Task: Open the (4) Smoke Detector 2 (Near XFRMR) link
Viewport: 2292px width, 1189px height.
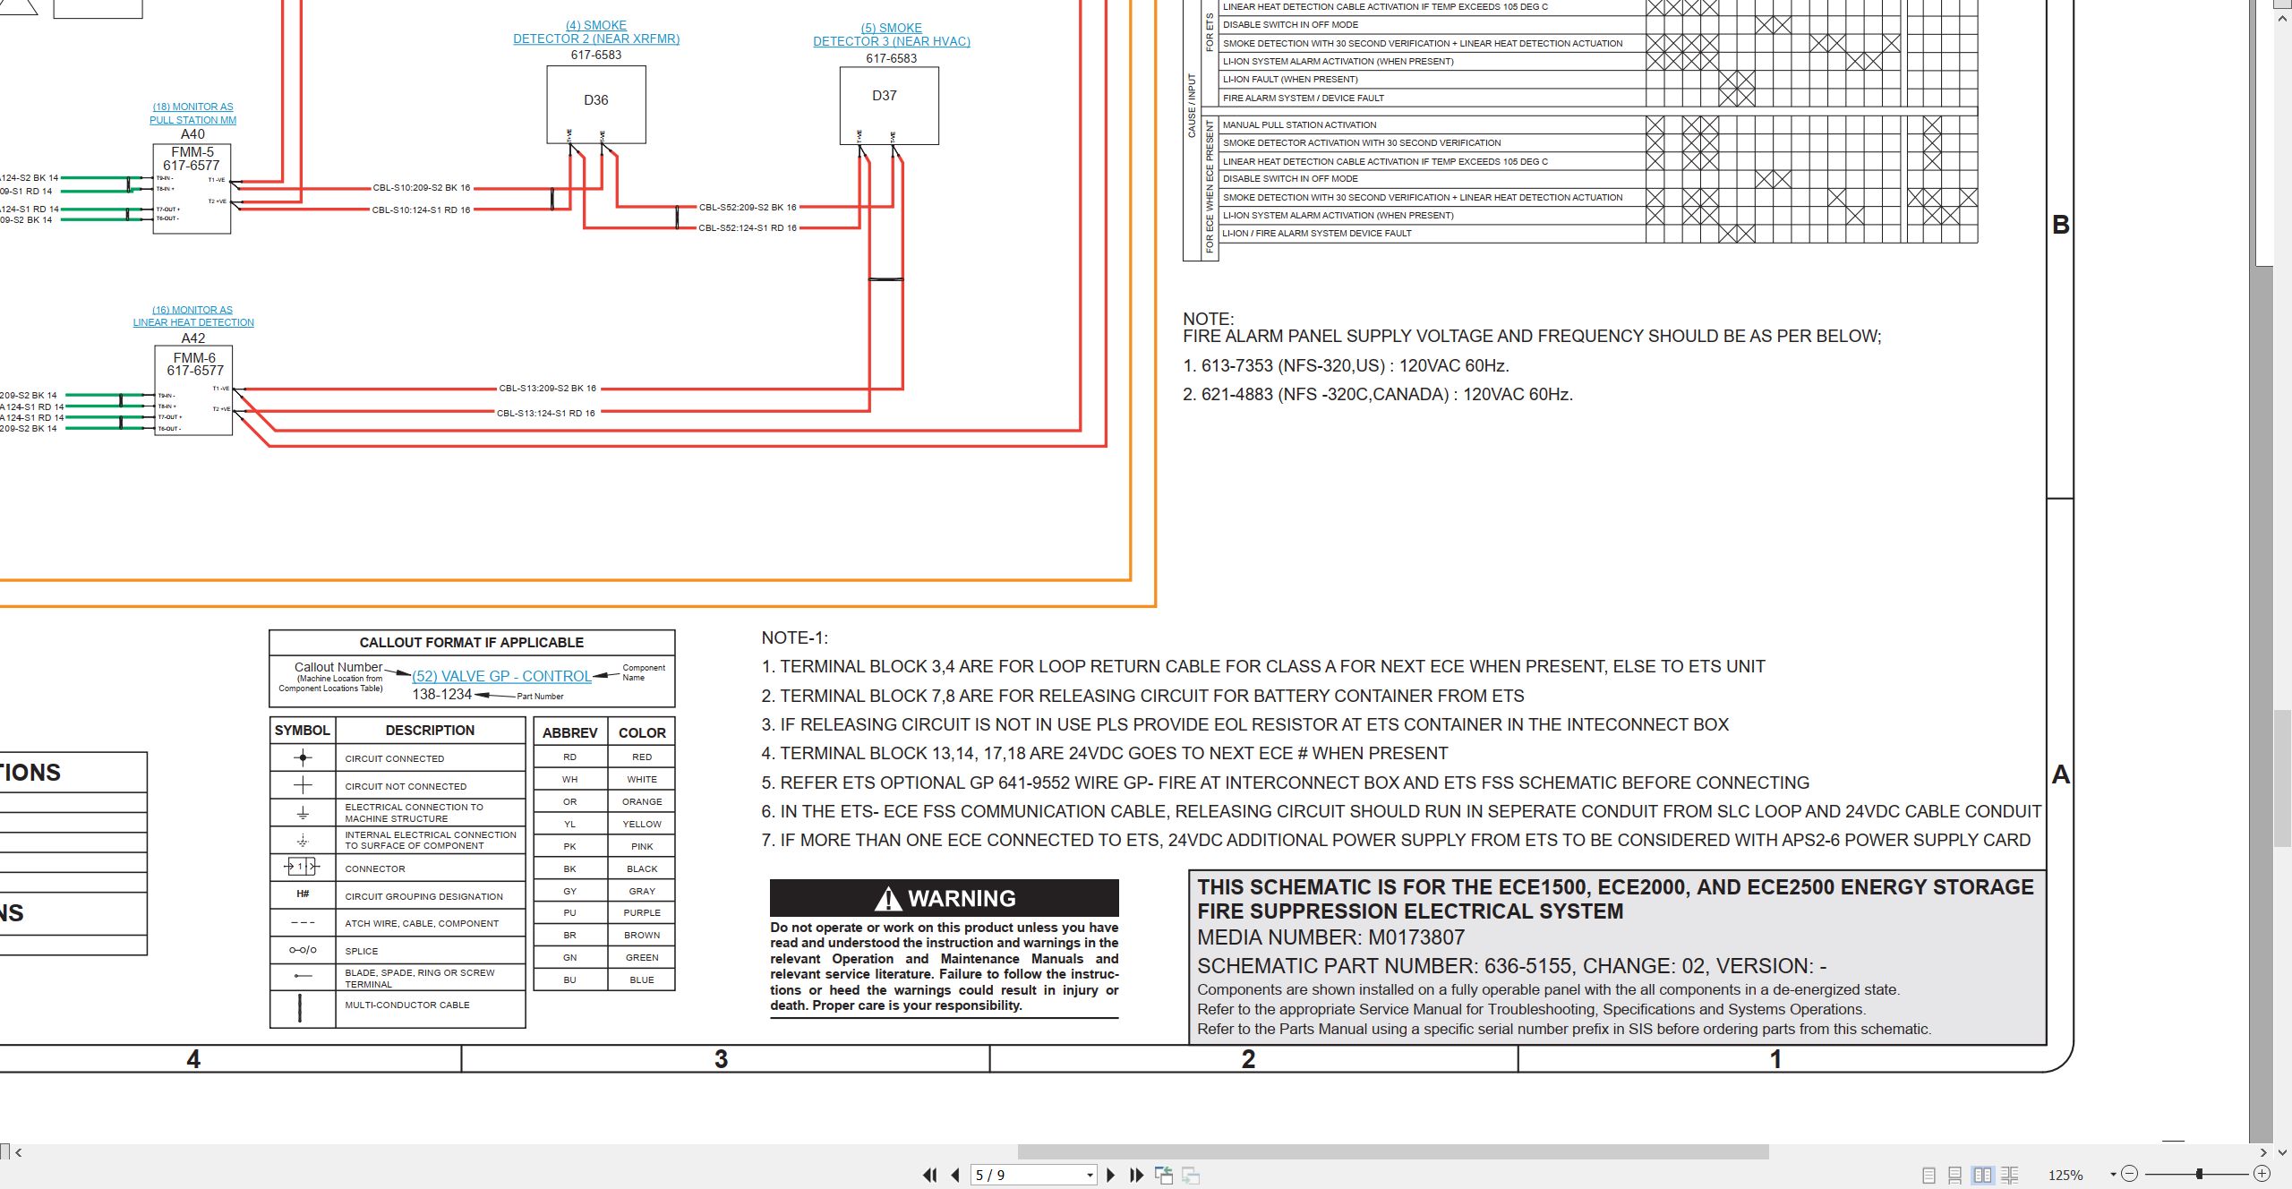Action: click(x=596, y=32)
